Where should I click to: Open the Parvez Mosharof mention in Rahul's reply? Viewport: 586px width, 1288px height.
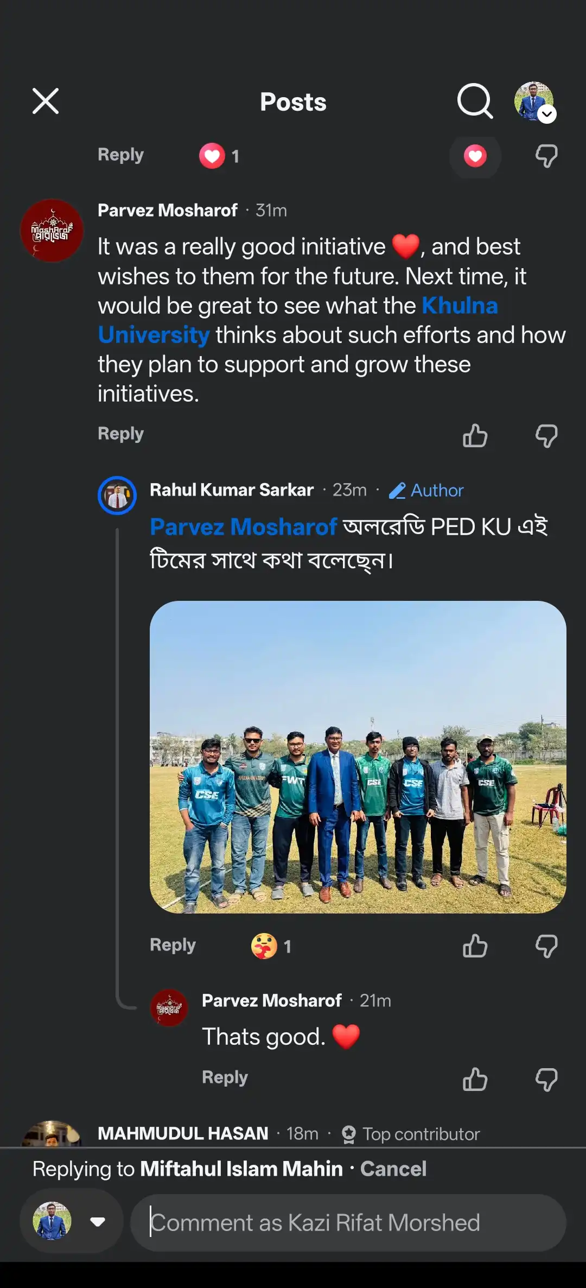[244, 526]
